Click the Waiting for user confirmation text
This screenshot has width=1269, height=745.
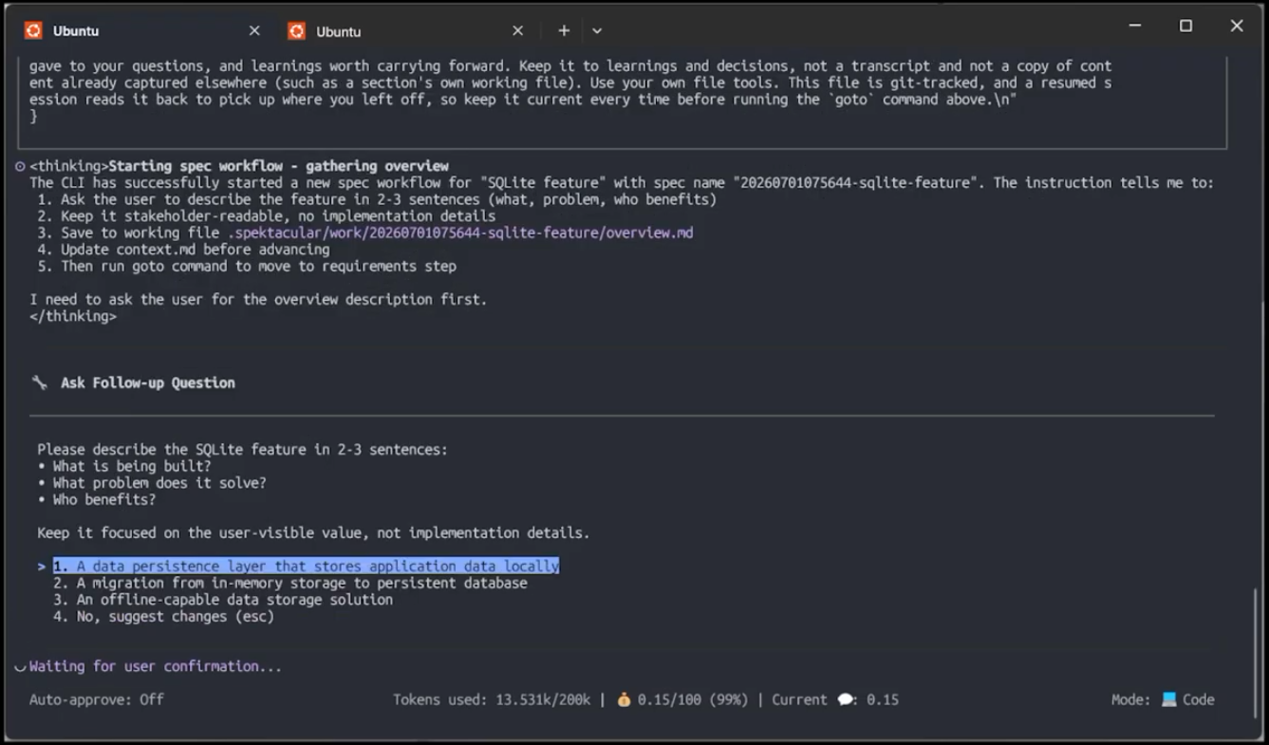coord(156,666)
